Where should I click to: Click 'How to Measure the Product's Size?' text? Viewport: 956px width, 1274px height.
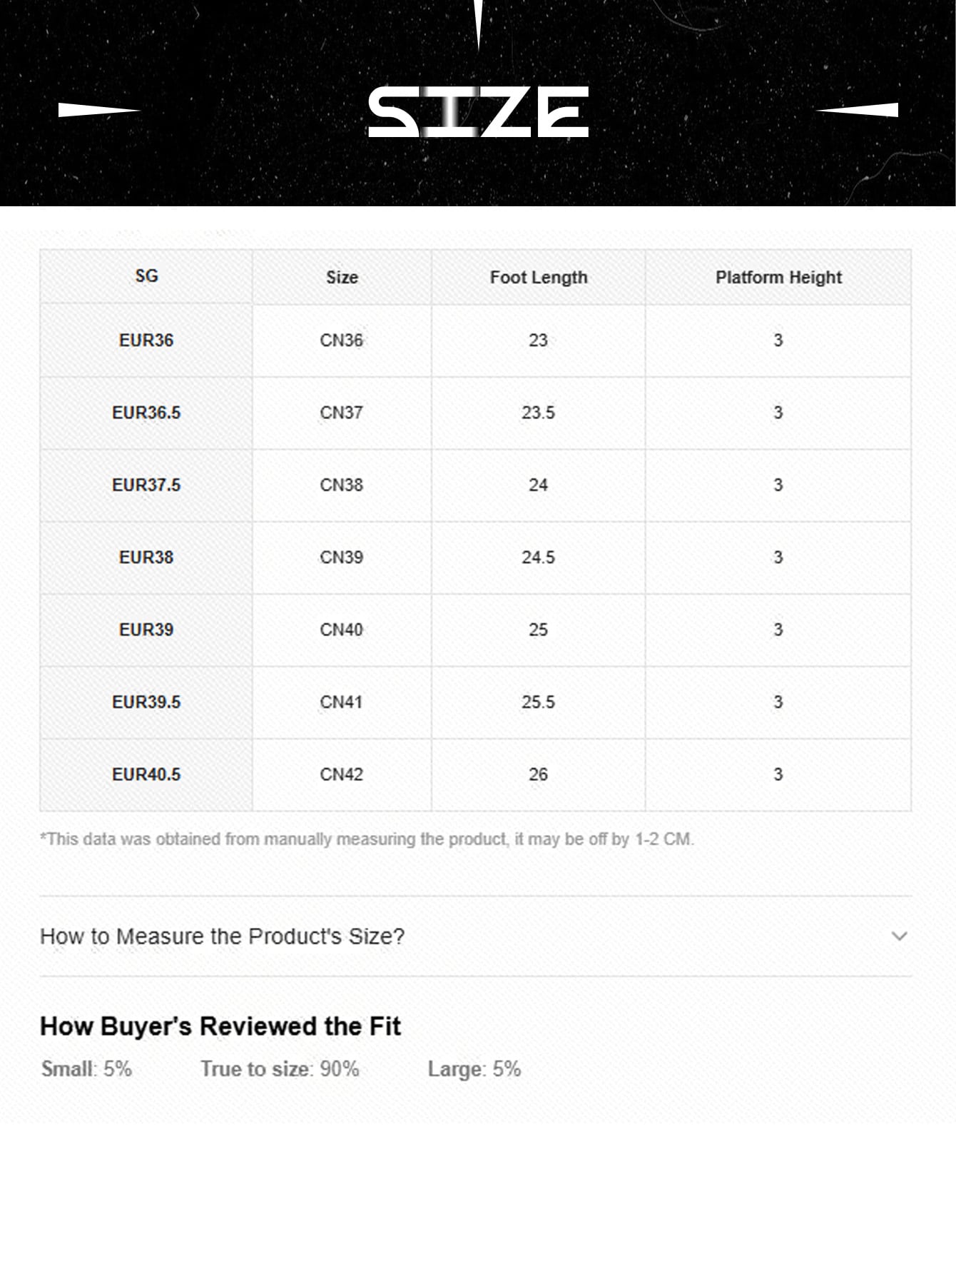[x=222, y=936]
